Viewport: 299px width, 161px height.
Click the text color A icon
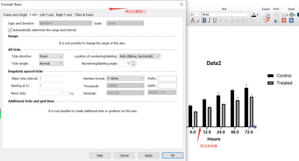click(x=254, y=15)
